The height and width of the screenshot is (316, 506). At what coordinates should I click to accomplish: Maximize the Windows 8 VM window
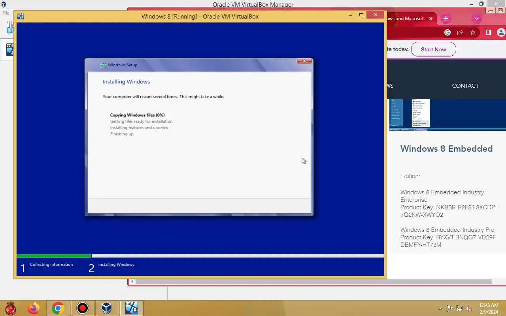pos(361,15)
